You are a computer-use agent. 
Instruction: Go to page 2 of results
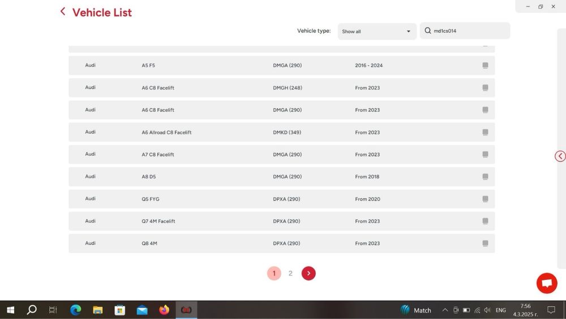[290, 274]
